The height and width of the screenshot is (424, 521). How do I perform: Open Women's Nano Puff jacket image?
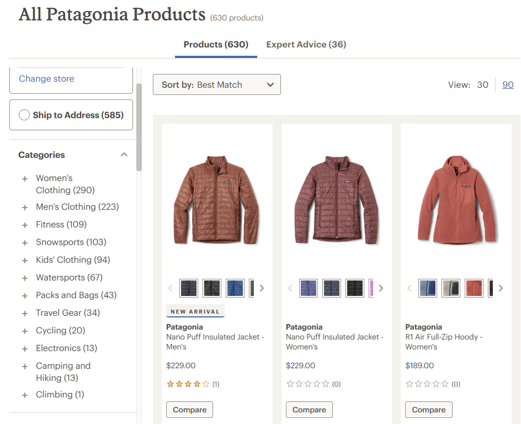(x=337, y=200)
